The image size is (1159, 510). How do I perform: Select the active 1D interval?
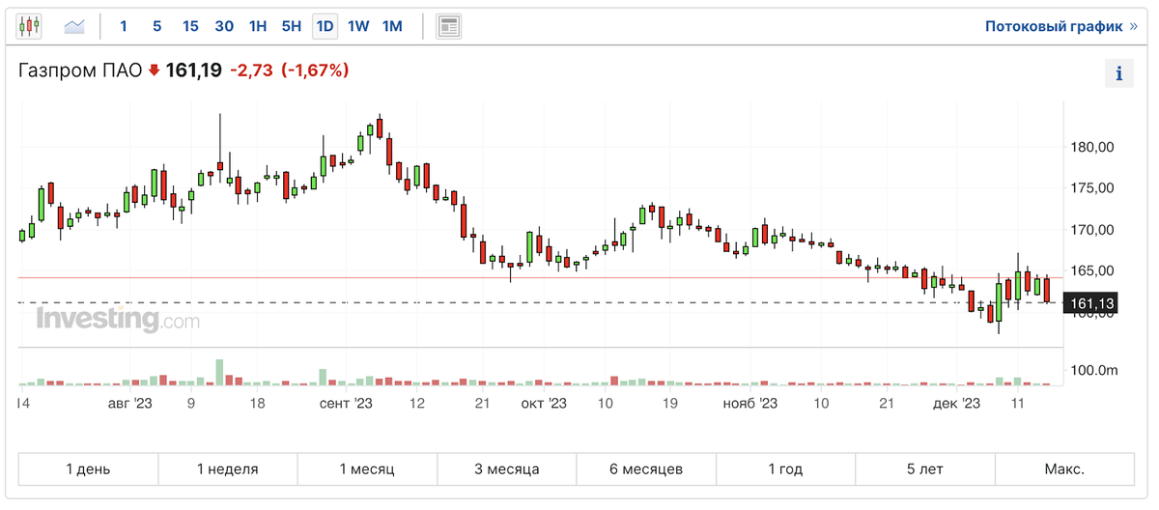click(325, 26)
